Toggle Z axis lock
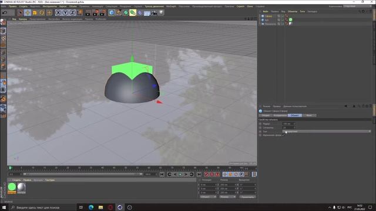376x211 pixels. [x=72, y=12]
